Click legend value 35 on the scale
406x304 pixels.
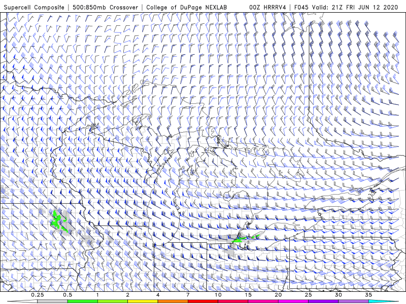point(368,295)
